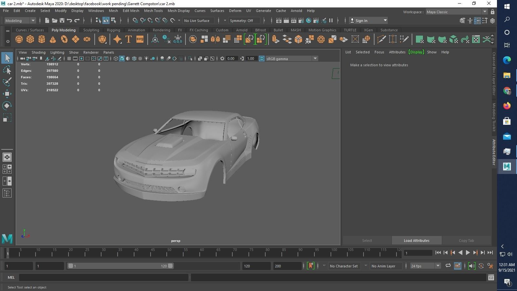Click the MEL command input field

pos(104,277)
